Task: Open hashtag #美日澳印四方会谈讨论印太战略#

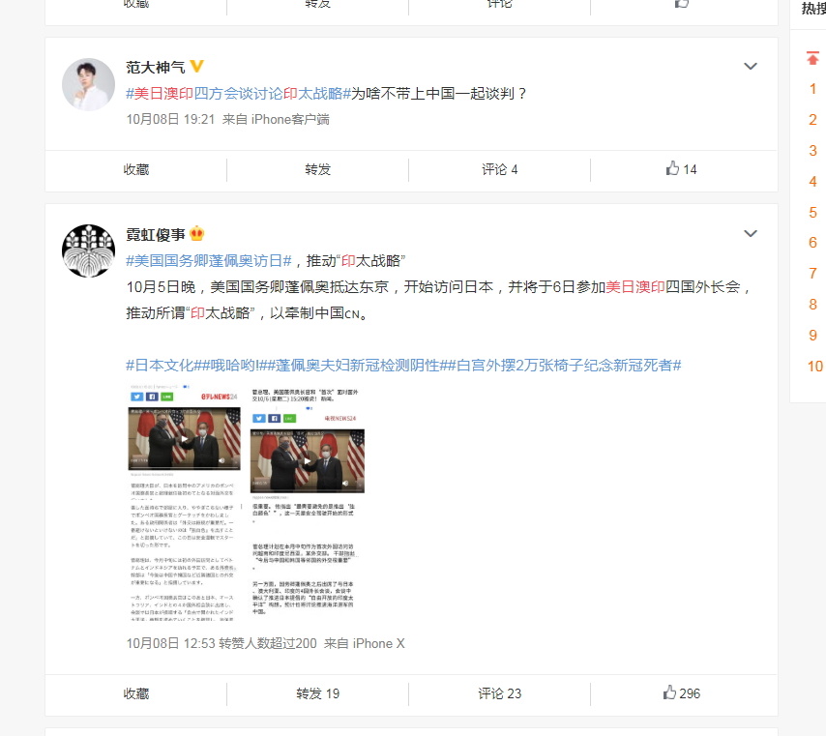Action: (238, 93)
